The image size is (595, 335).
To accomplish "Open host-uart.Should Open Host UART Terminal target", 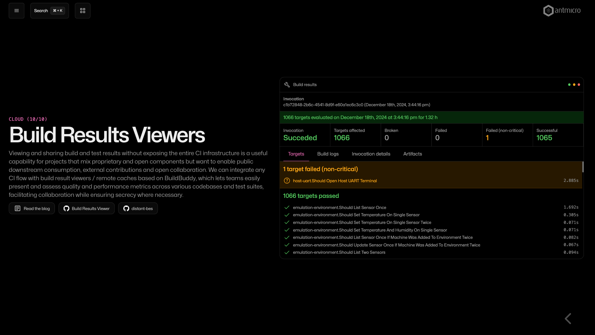I will click(335, 181).
